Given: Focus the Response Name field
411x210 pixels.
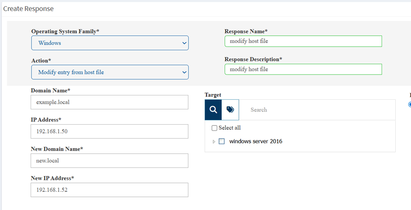Looking at the screenshot, I should coord(303,41).
